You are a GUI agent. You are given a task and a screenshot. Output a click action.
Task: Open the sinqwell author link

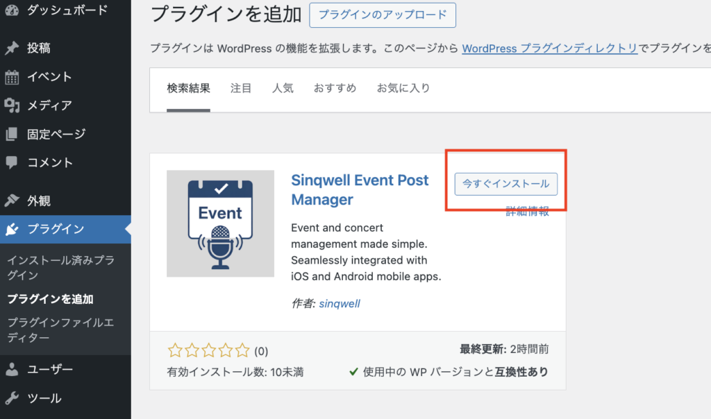[x=340, y=303]
